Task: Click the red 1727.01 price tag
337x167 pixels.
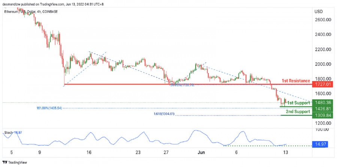Action: coord(322,84)
